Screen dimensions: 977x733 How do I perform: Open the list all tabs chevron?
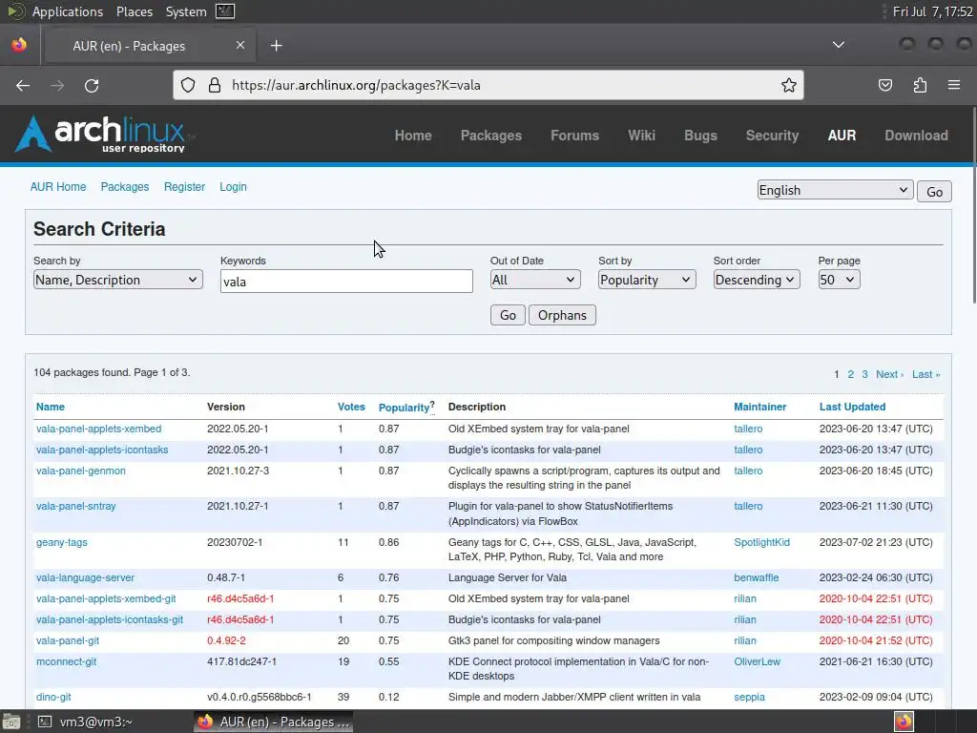point(839,45)
